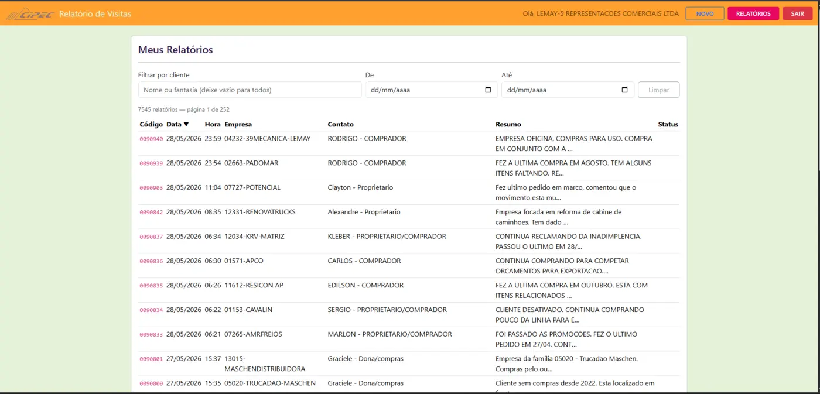Click contact CARLOS - COMPRADOR
The width and height of the screenshot is (820, 394).
[364, 261]
